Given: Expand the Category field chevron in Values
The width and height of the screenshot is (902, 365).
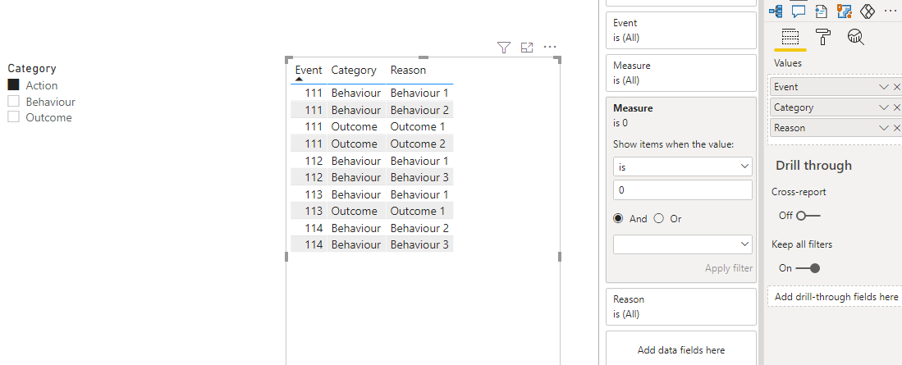Looking at the screenshot, I should (x=884, y=107).
